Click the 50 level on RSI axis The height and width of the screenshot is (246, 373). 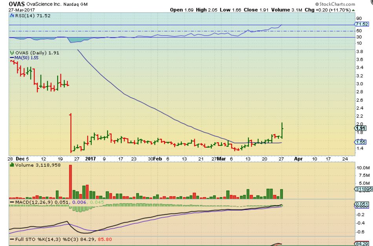[359, 31]
